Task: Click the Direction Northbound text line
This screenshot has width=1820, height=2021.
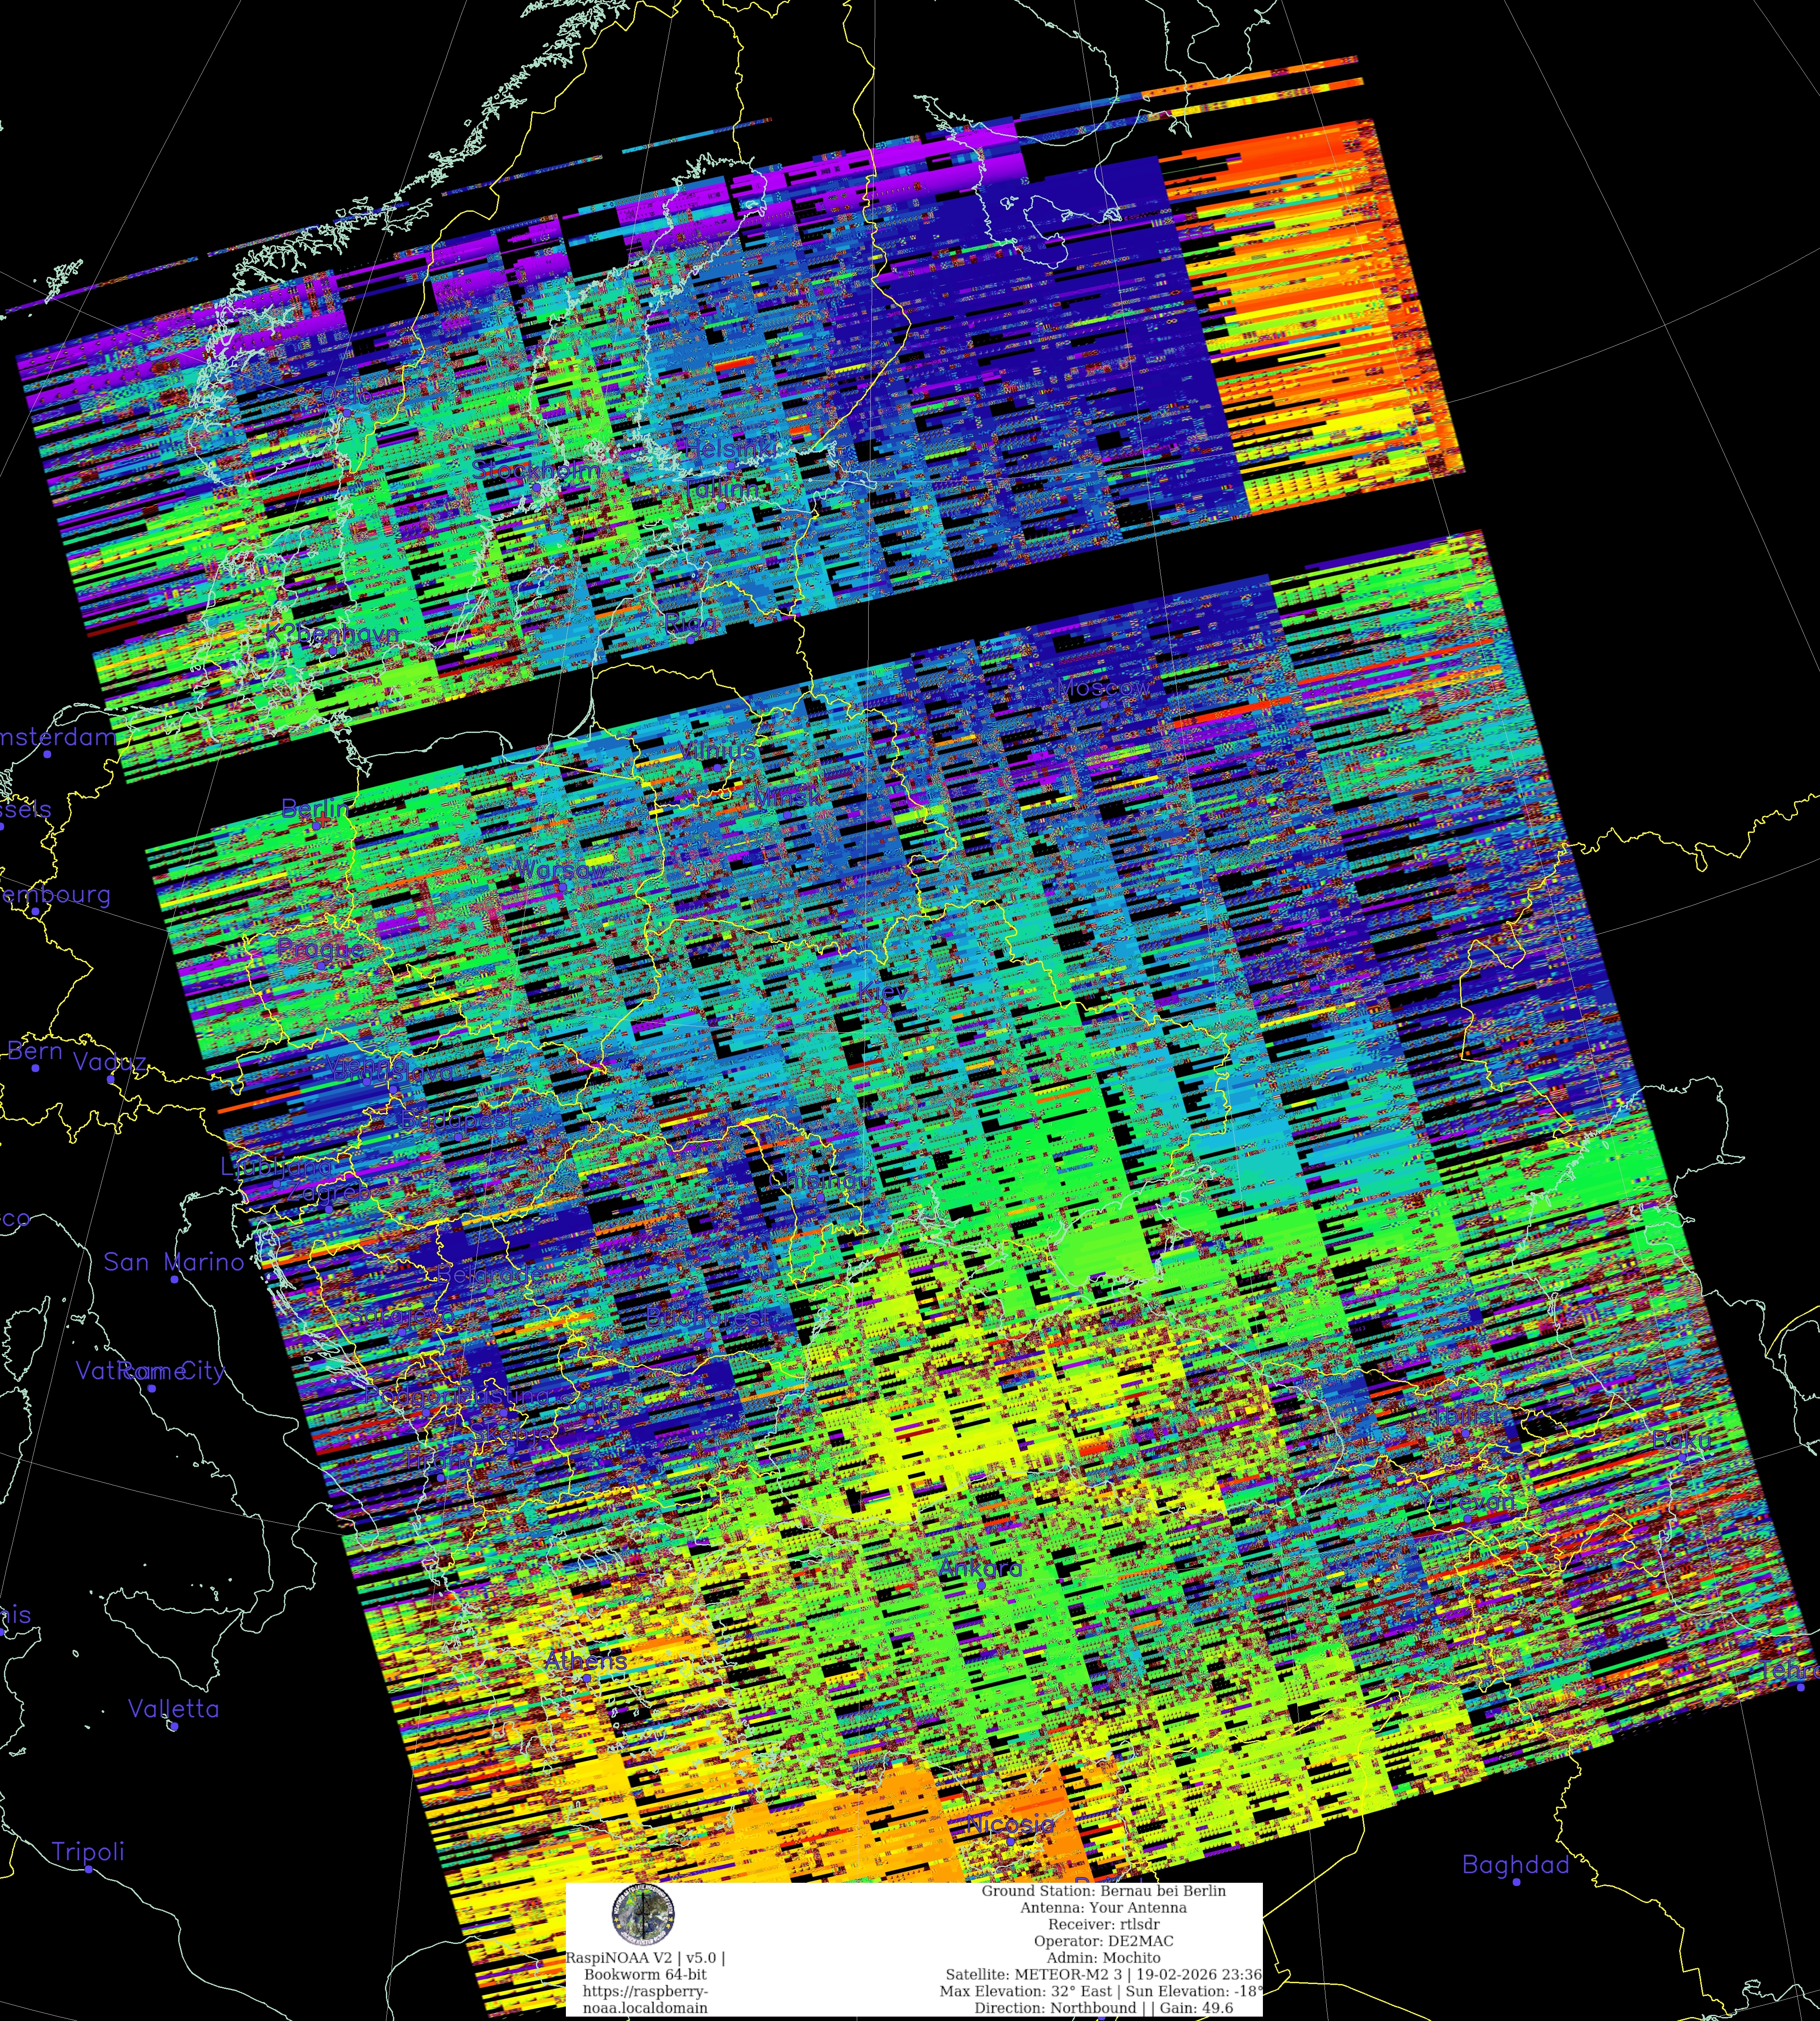Action: click(x=1103, y=2007)
